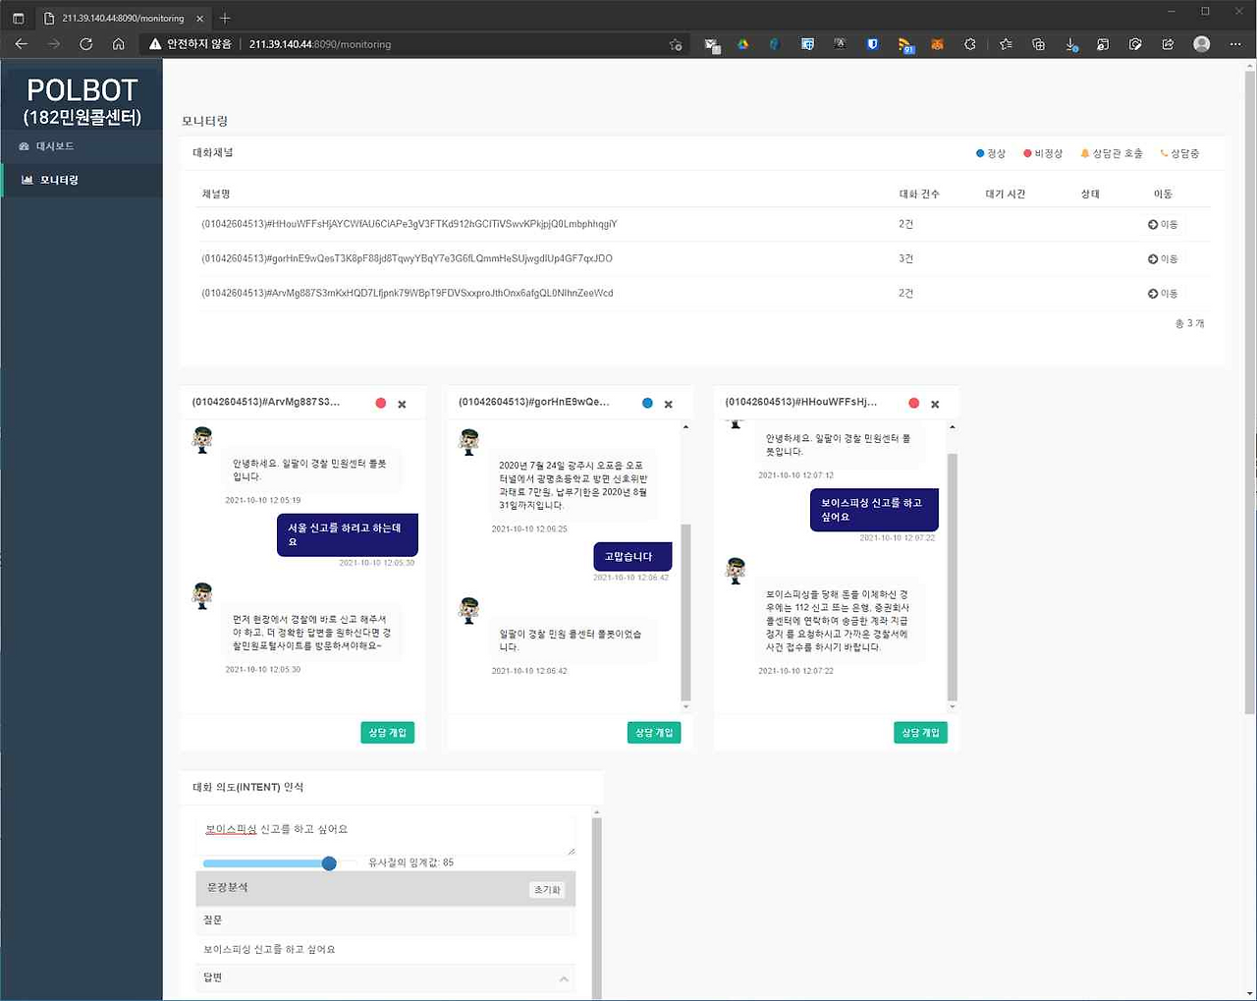Image resolution: width=1257 pixels, height=1001 pixels.
Task: Select the channel name row starting #HHouWFFsHj
Action: 410,224
